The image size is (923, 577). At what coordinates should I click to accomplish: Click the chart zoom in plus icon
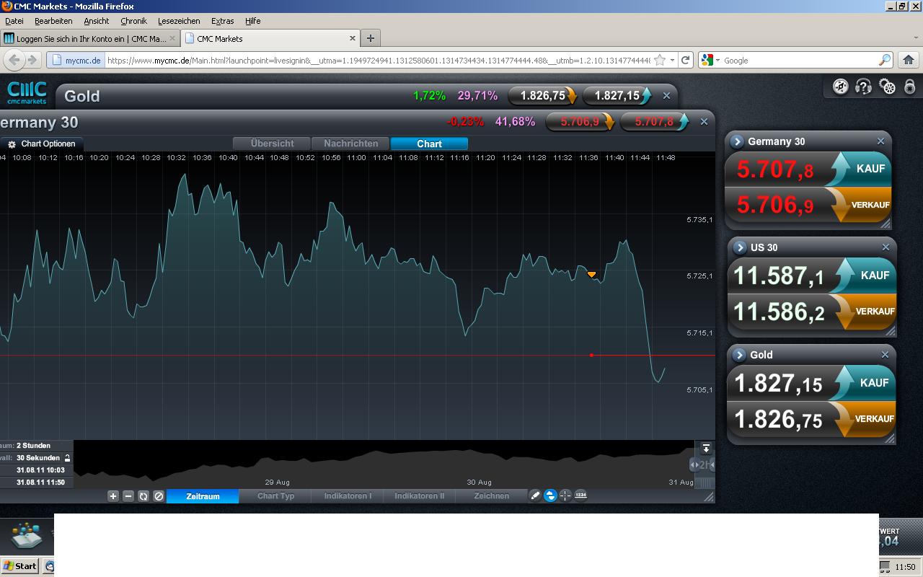(113, 495)
